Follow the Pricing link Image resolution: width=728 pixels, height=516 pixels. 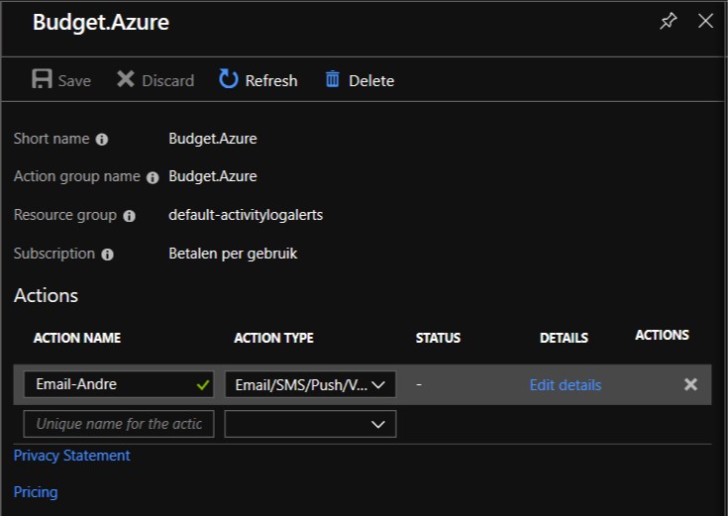(36, 492)
